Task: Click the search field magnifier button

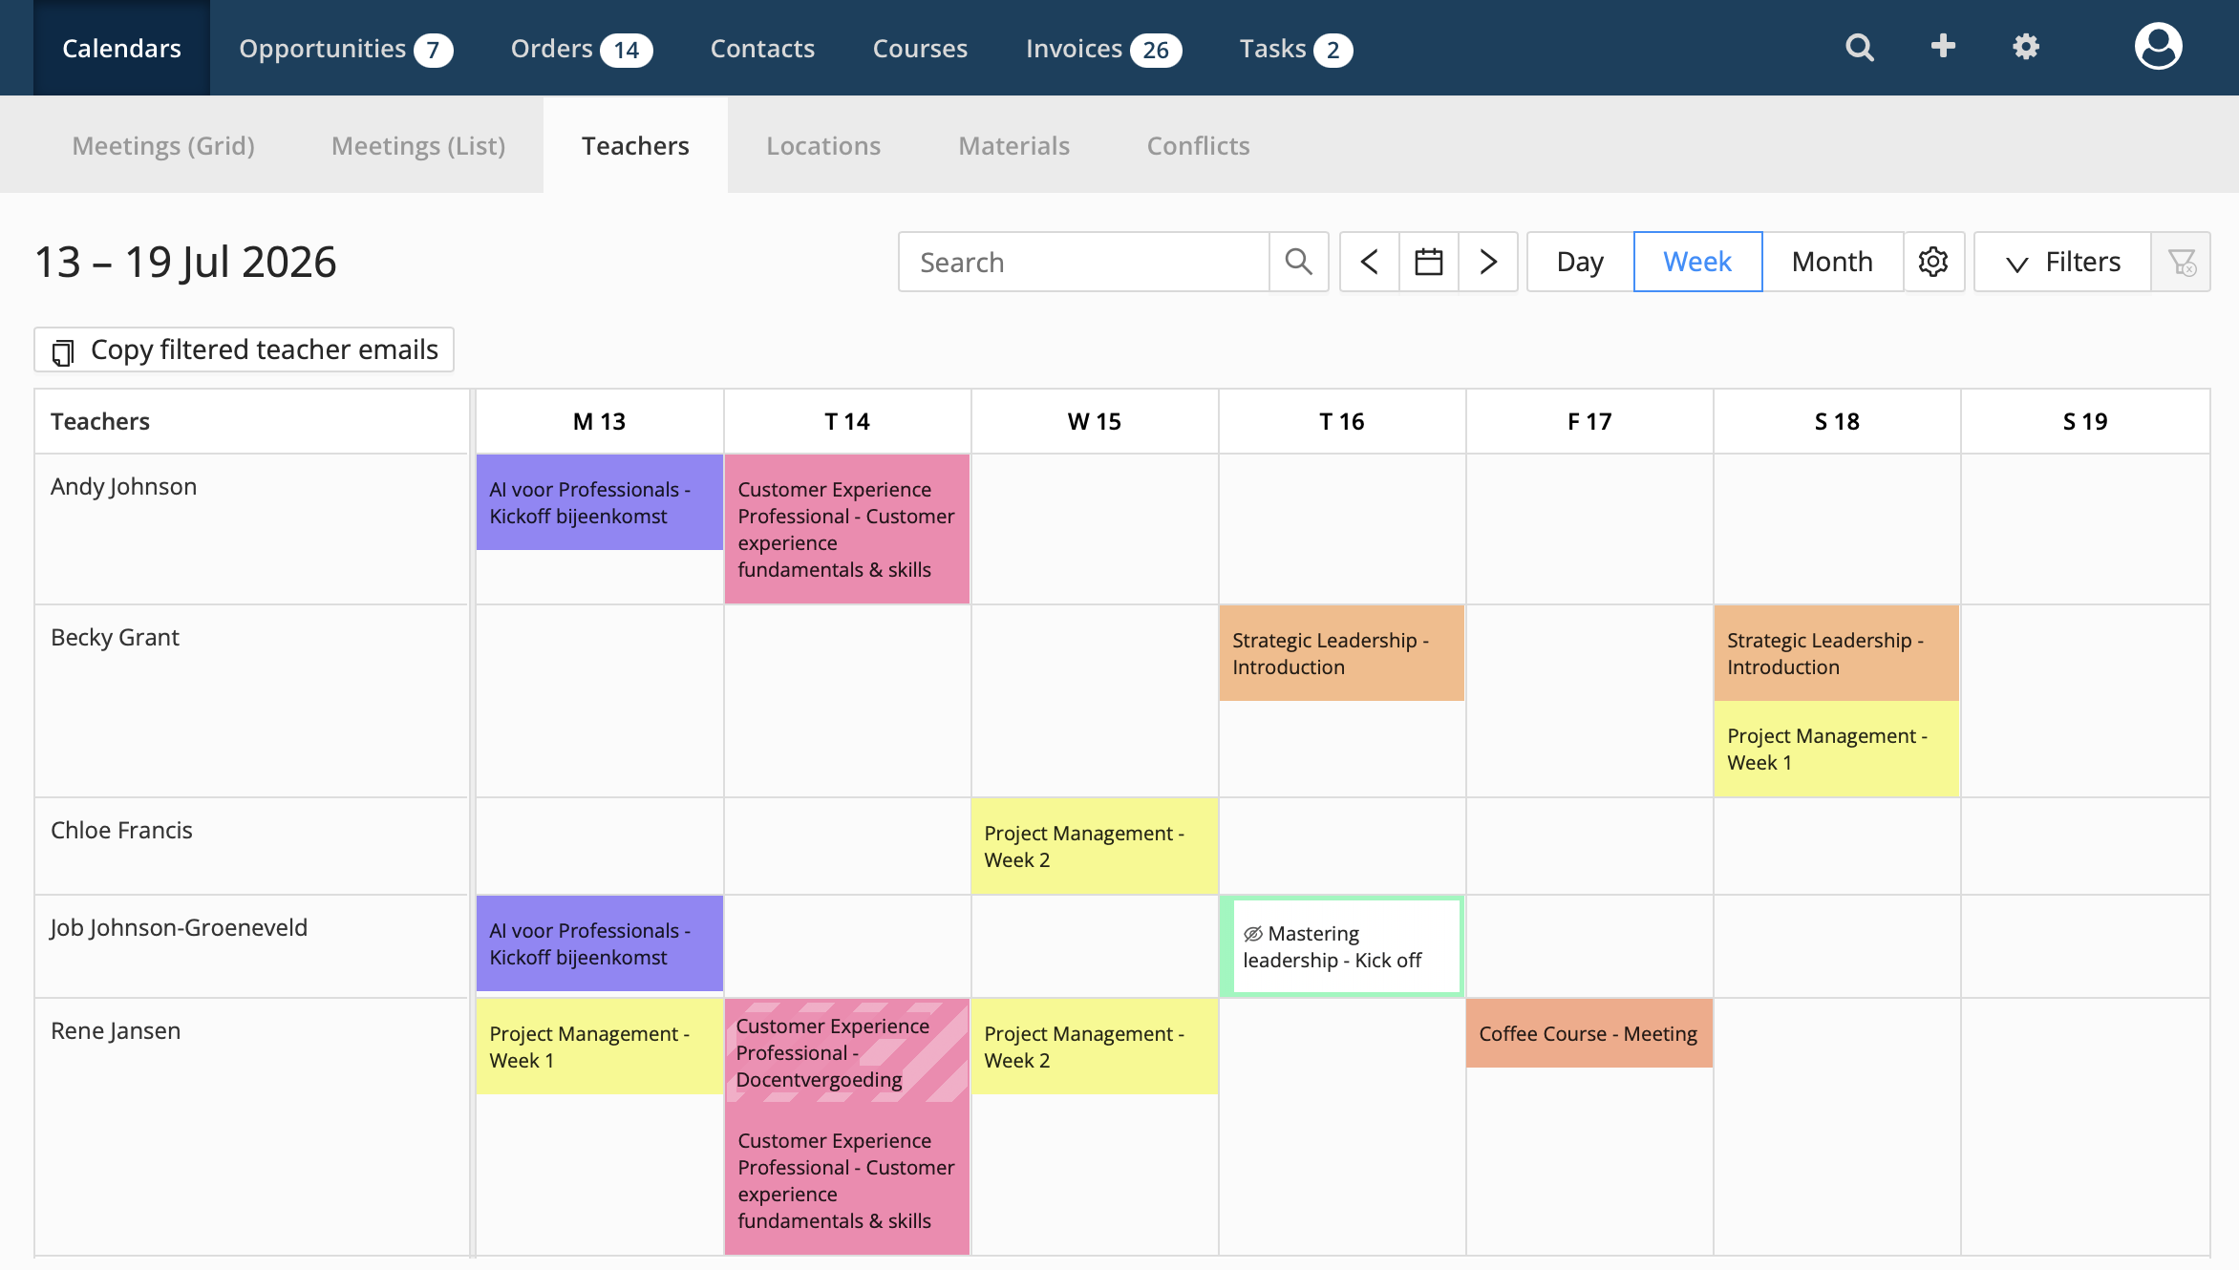Action: pos(1298,262)
